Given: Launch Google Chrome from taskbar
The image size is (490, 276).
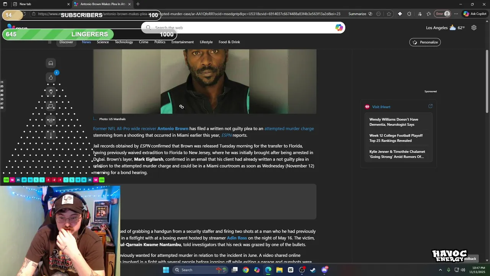Looking at the screenshot, I should 246,270.
